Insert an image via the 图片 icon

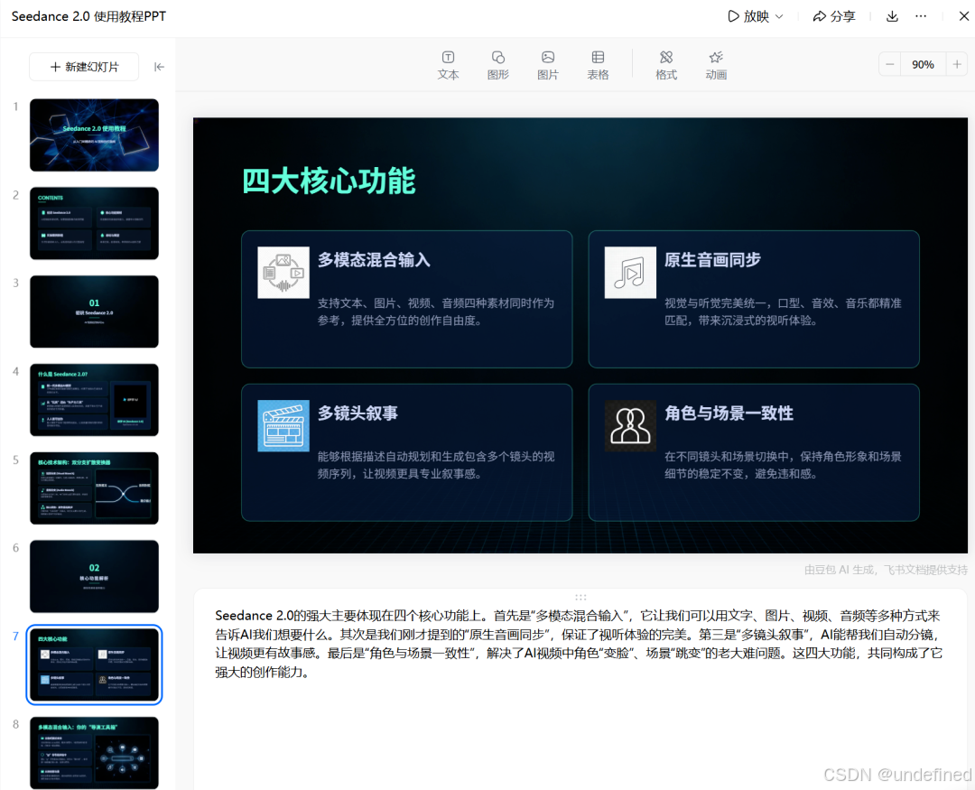[548, 63]
